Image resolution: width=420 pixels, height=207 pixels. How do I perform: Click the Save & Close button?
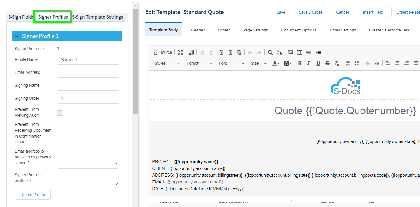coord(311,12)
